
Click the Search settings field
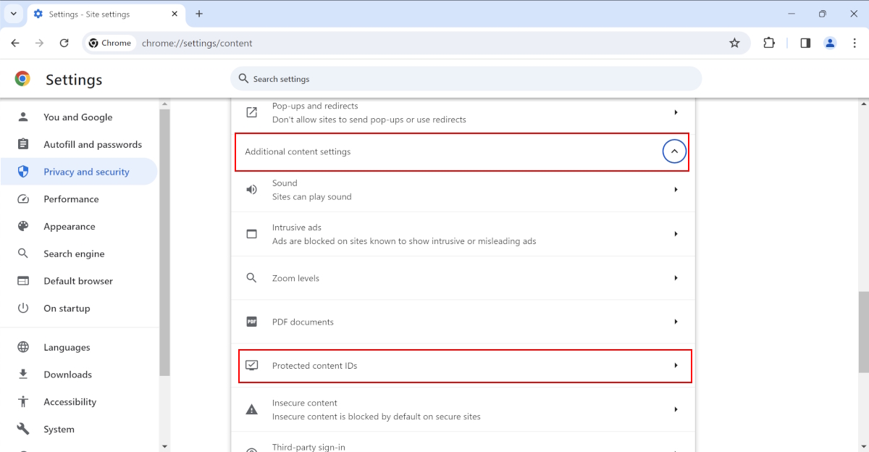[x=466, y=79]
